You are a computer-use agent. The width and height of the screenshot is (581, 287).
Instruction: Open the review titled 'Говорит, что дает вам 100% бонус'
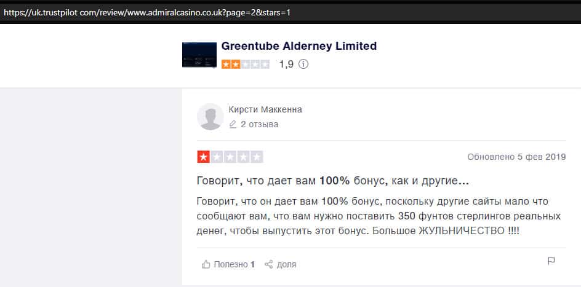point(333,181)
